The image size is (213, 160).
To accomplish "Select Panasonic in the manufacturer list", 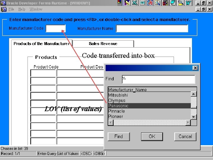I will click(149, 106).
